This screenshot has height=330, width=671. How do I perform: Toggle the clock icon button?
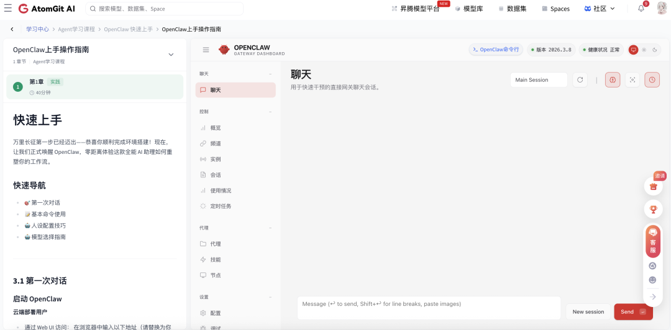click(x=652, y=80)
